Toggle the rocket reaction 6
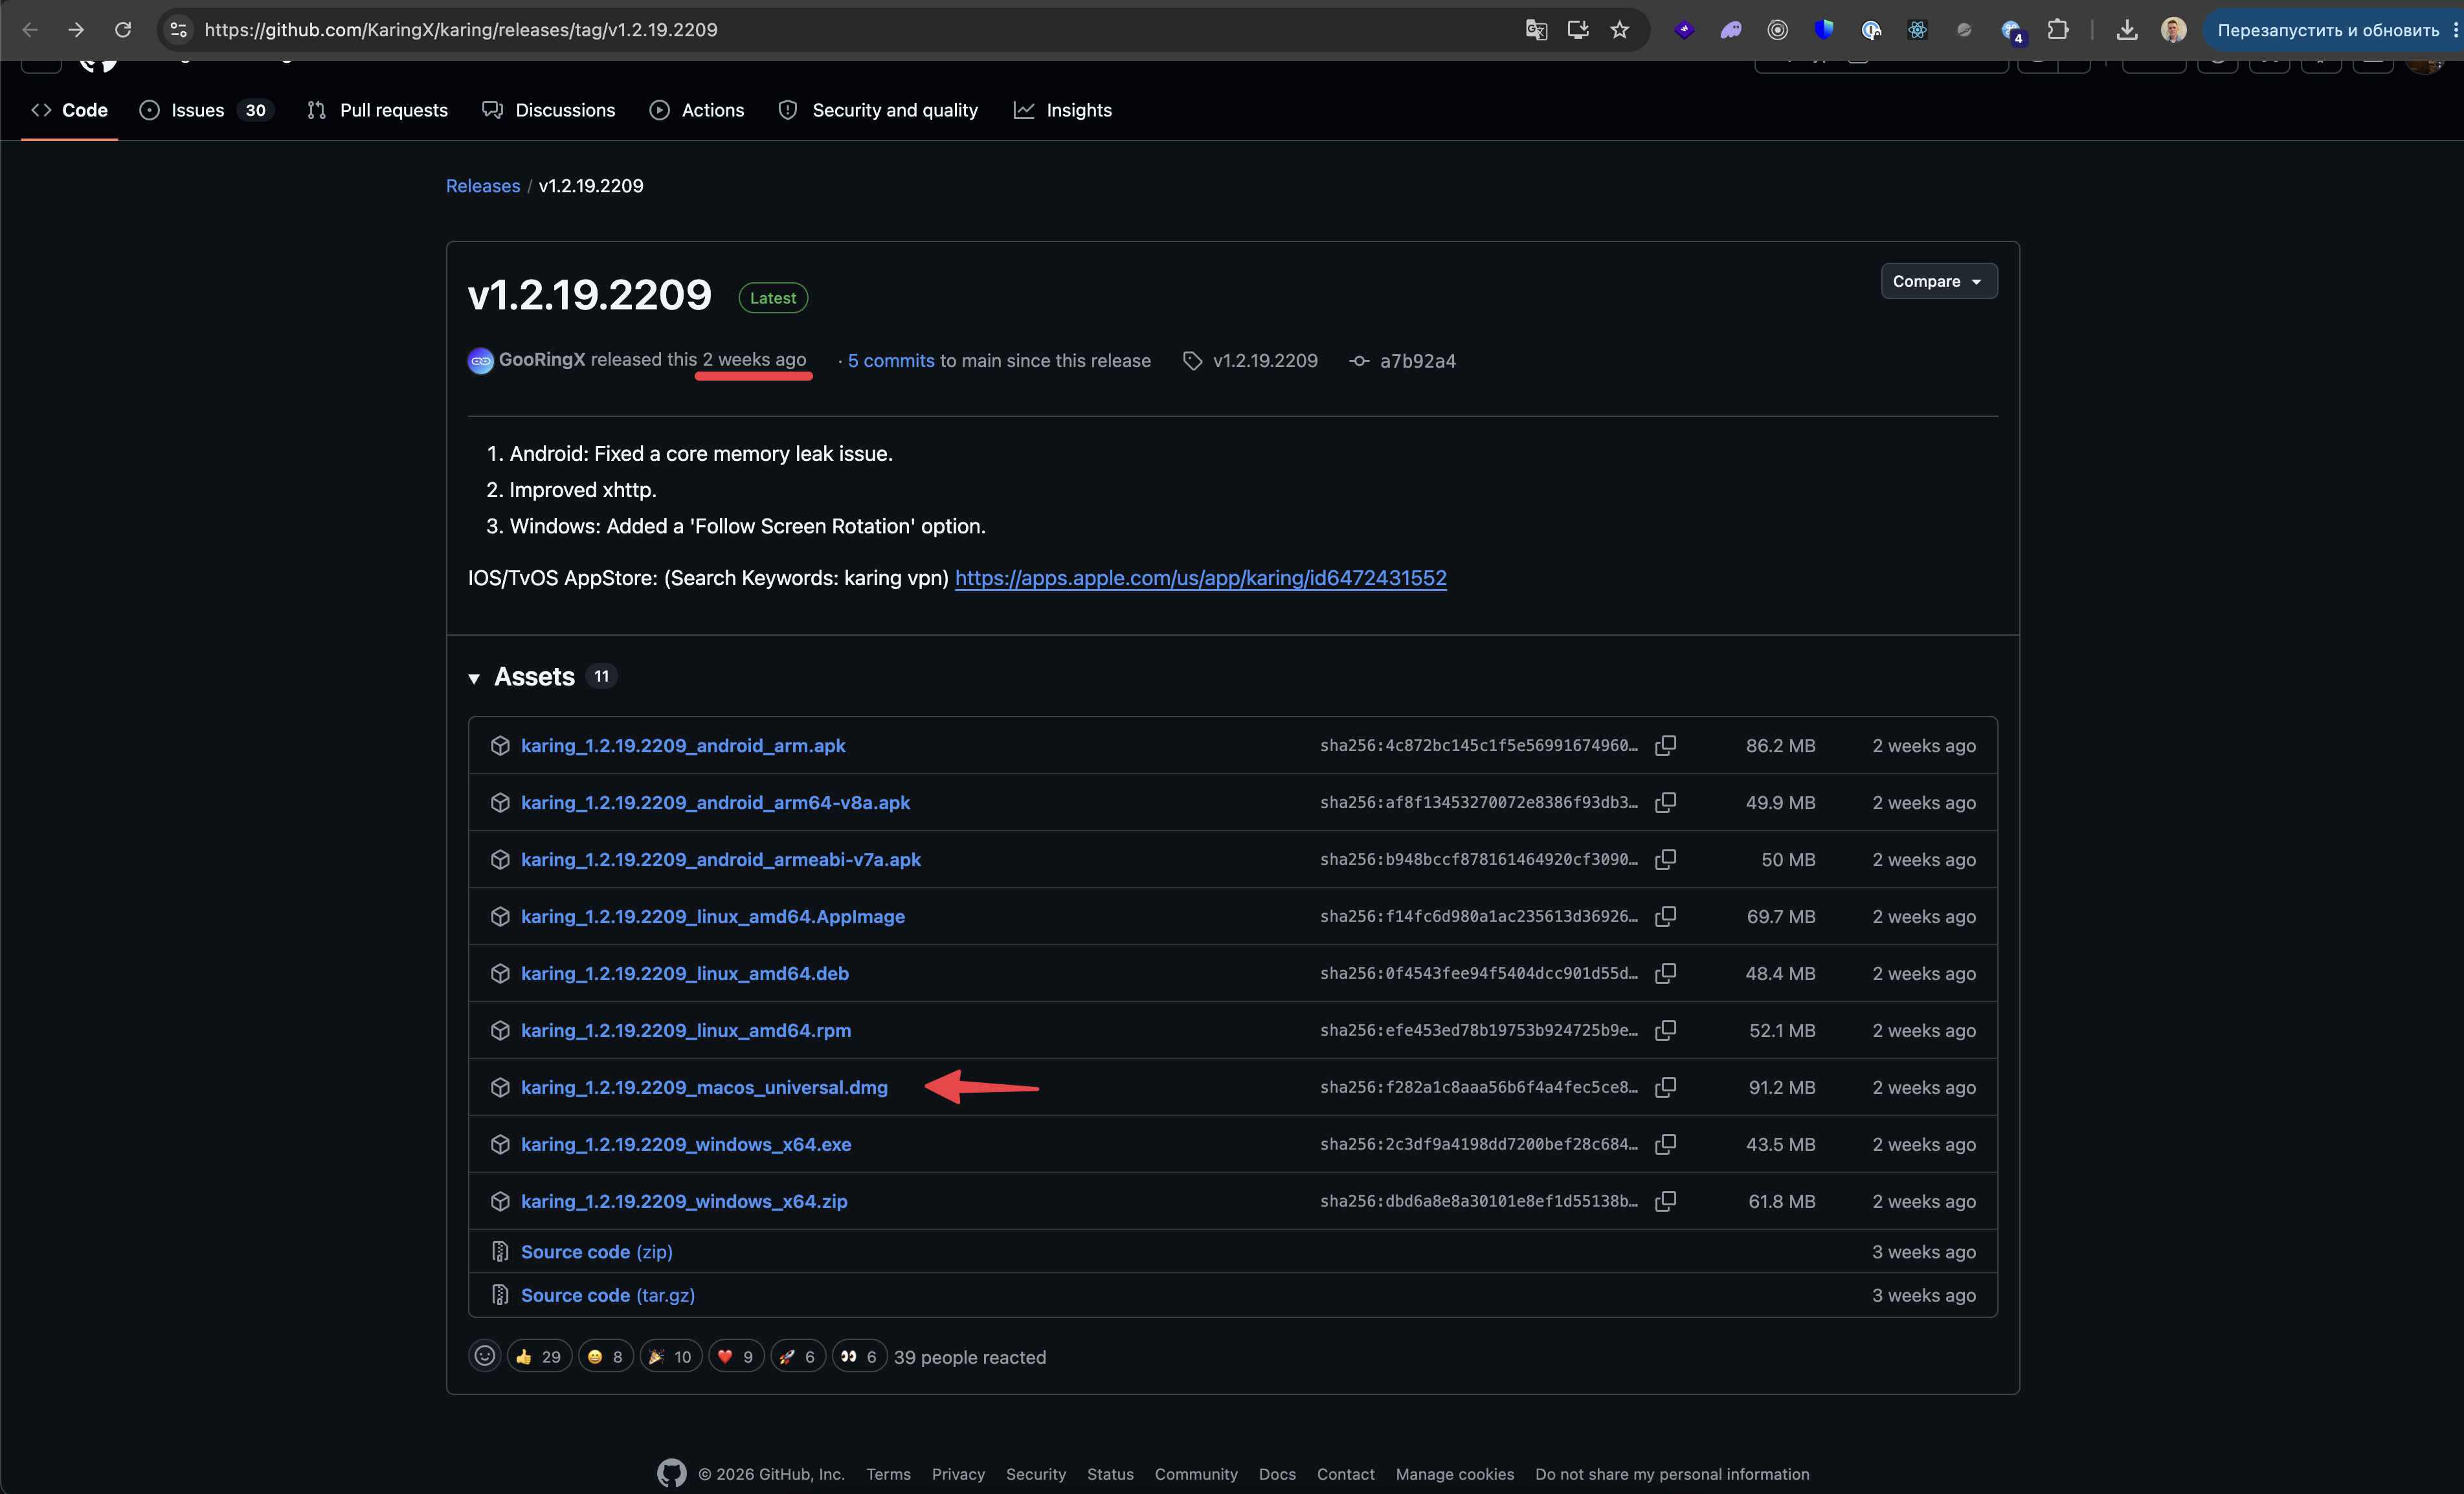 (x=798, y=1356)
